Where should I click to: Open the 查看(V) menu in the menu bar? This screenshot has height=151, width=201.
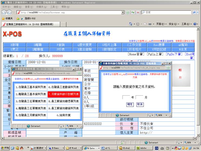(x=29, y=7)
